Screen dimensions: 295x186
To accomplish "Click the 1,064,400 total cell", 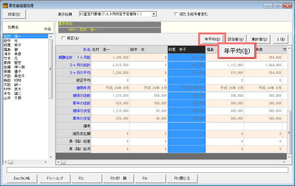I will (263, 65).
